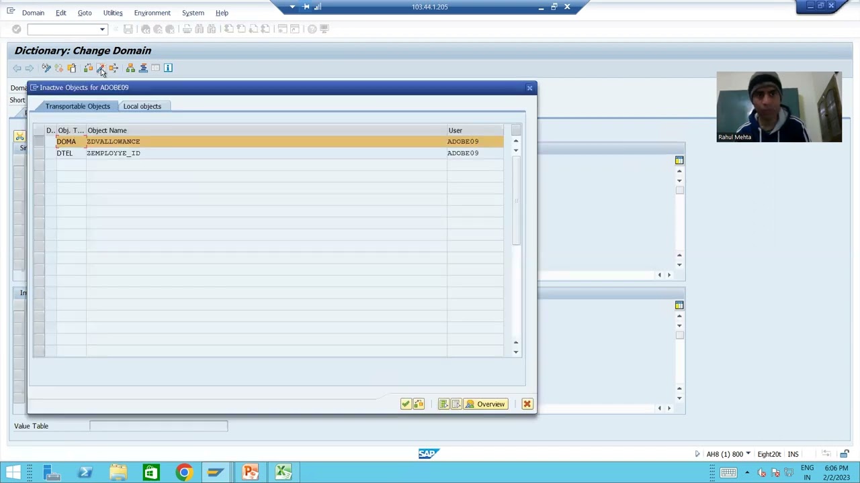Open the Overview button in the dialog

485,404
